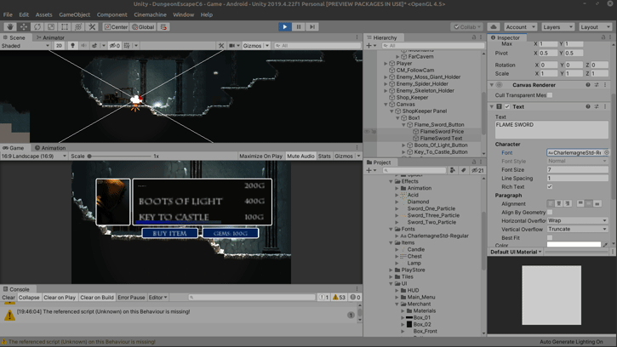Toggle hidden objects visibility counter in Scene
617x347 pixels.
[x=115, y=46]
